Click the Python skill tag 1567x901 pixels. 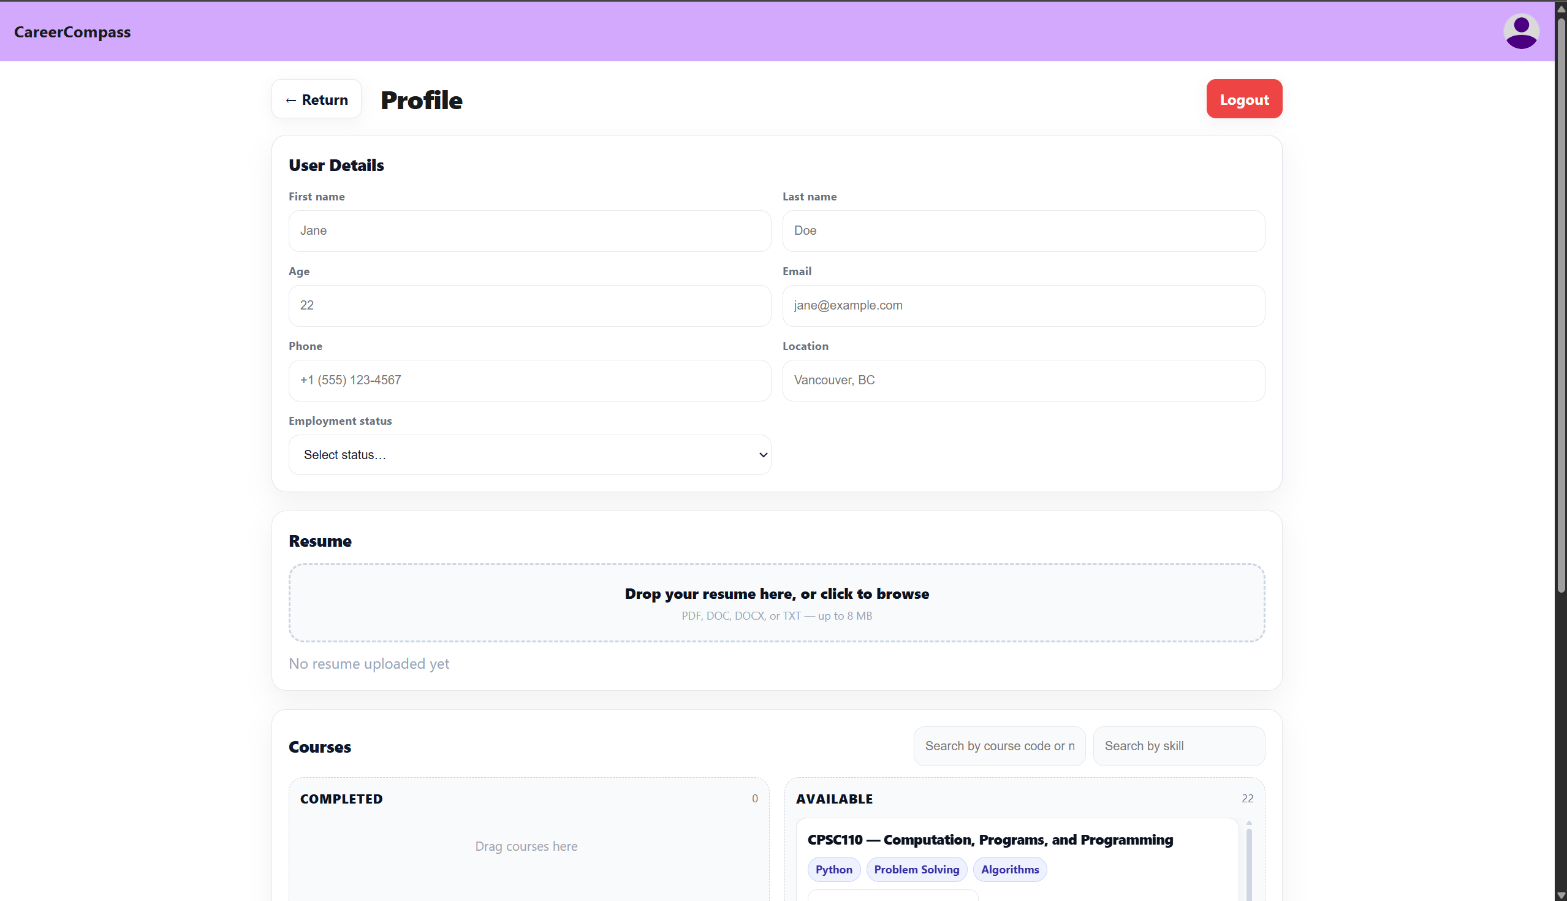coord(833,870)
